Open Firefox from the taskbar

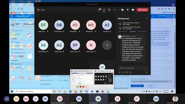[x=76, y=91]
